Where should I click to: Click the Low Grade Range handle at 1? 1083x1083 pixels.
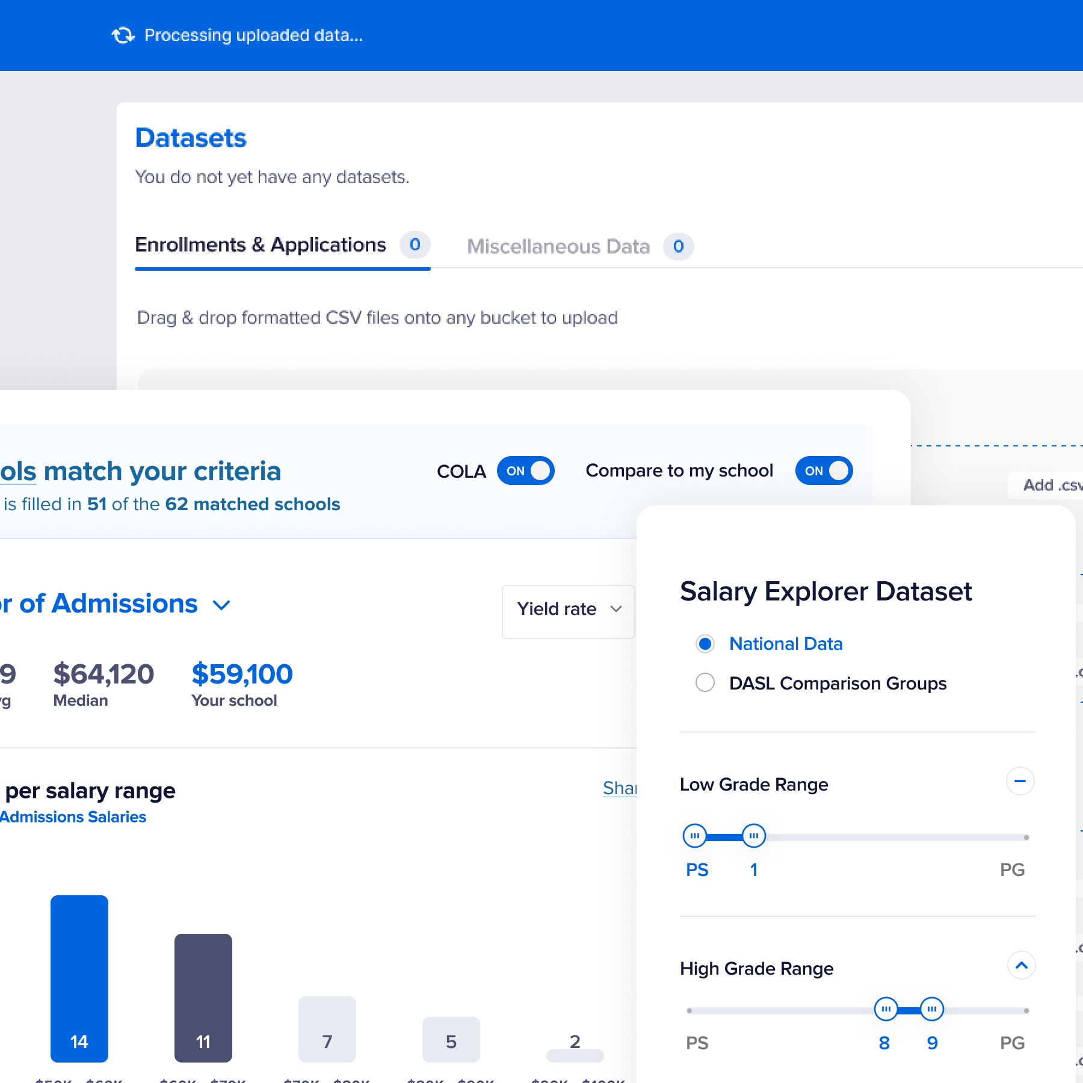[x=753, y=836]
